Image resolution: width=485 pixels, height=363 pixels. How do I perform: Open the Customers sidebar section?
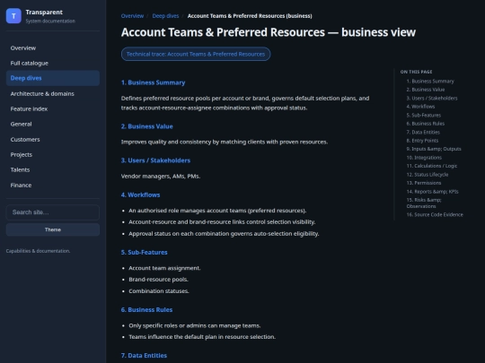(53, 140)
